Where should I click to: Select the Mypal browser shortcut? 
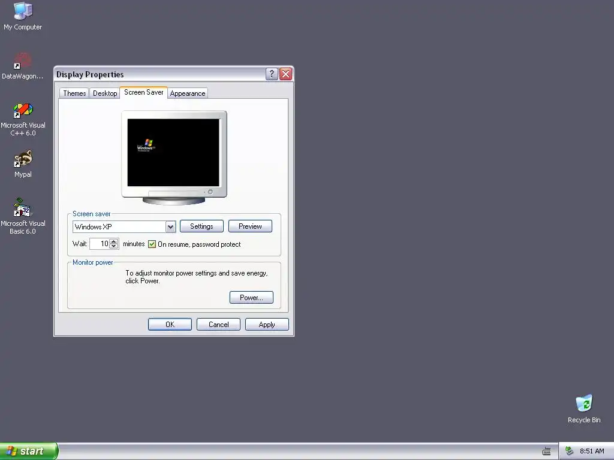[23, 164]
